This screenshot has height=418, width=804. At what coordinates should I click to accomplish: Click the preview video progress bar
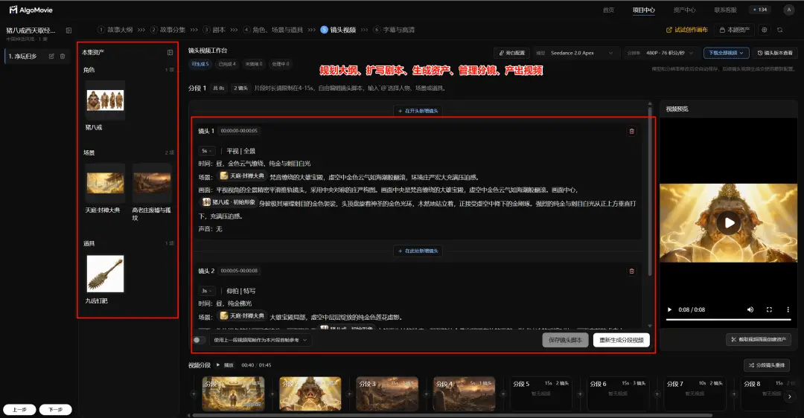coord(728,320)
